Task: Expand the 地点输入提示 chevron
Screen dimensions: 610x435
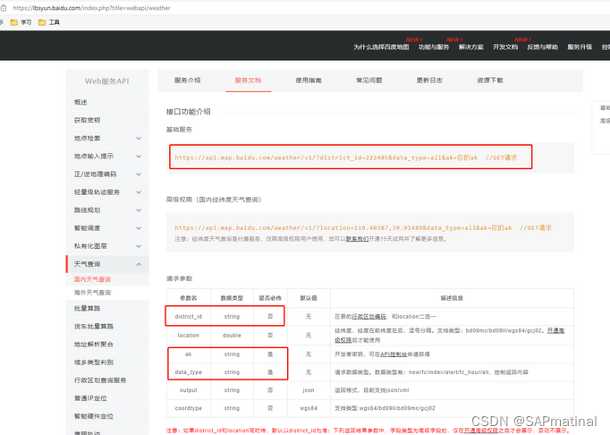Action: tap(139, 156)
